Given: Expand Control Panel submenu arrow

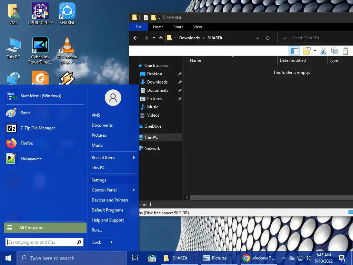Looking at the screenshot, I should coord(134,190).
